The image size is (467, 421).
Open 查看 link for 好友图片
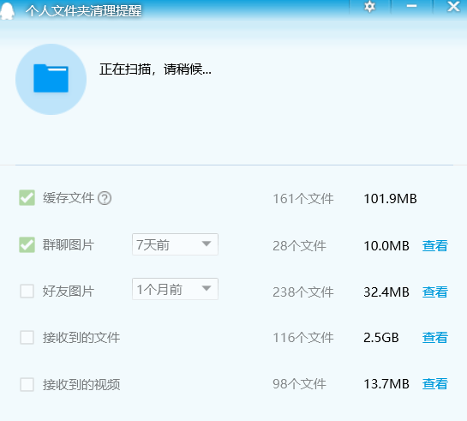click(x=434, y=292)
